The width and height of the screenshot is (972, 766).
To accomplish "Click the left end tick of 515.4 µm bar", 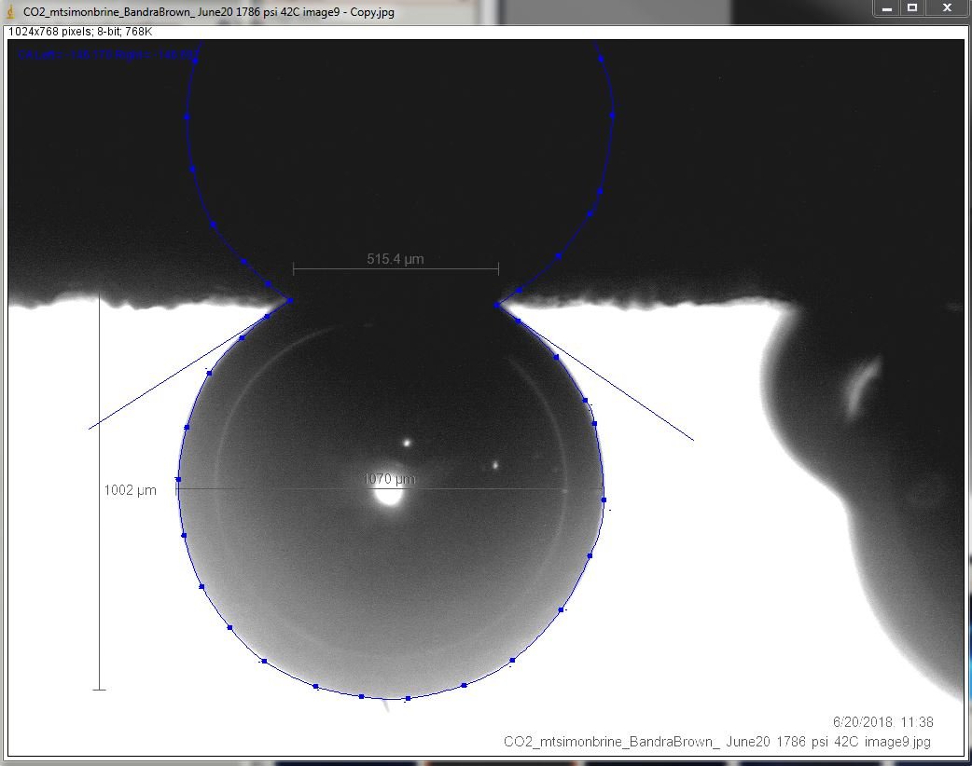I will 293,268.
